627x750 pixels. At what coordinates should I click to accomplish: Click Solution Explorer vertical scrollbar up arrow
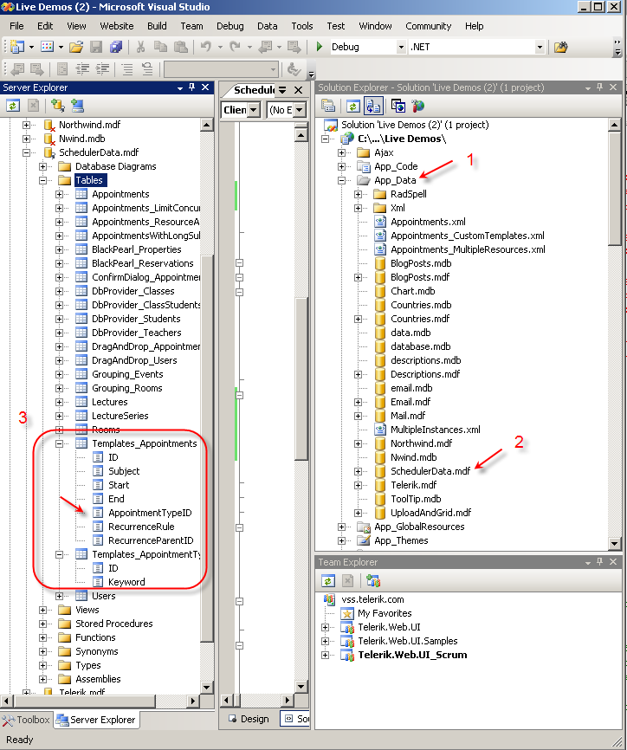click(x=615, y=125)
